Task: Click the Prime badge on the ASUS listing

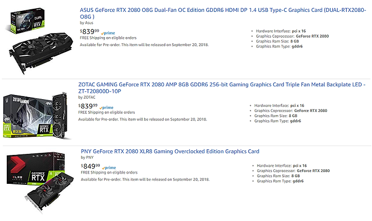Action: pos(108,33)
